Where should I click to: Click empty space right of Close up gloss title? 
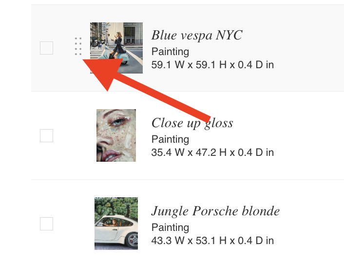288,123
